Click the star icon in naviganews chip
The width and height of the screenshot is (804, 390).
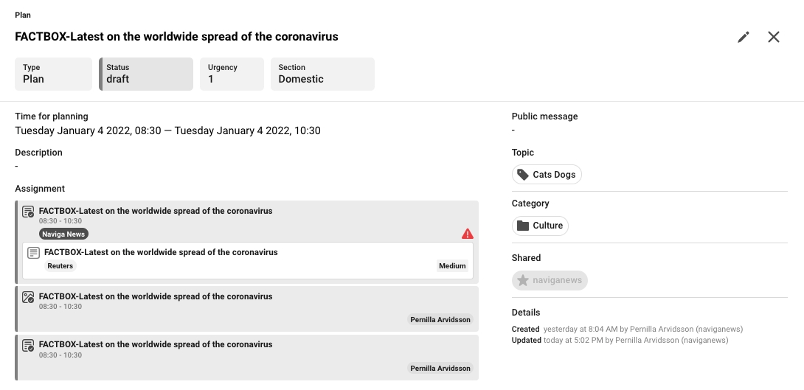(x=523, y=280)
